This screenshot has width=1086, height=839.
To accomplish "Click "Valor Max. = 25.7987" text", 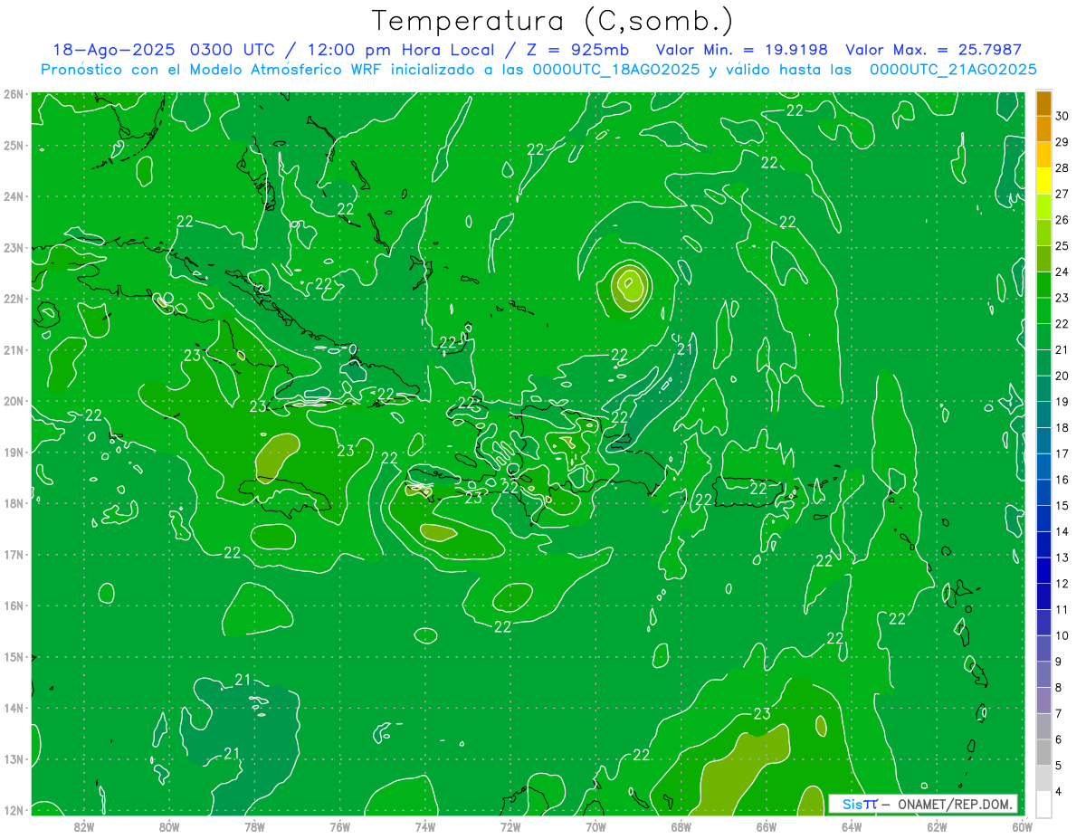I will coord(933,50).
